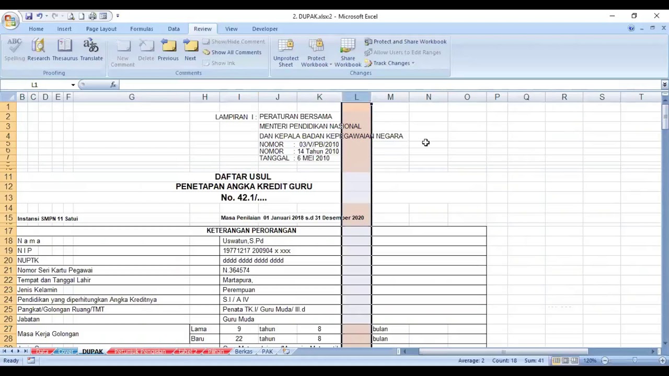Go to last sheet tab arrow

26,351
